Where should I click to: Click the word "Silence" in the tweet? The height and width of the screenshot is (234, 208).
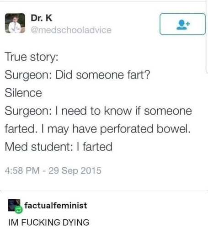click(23, 93)
